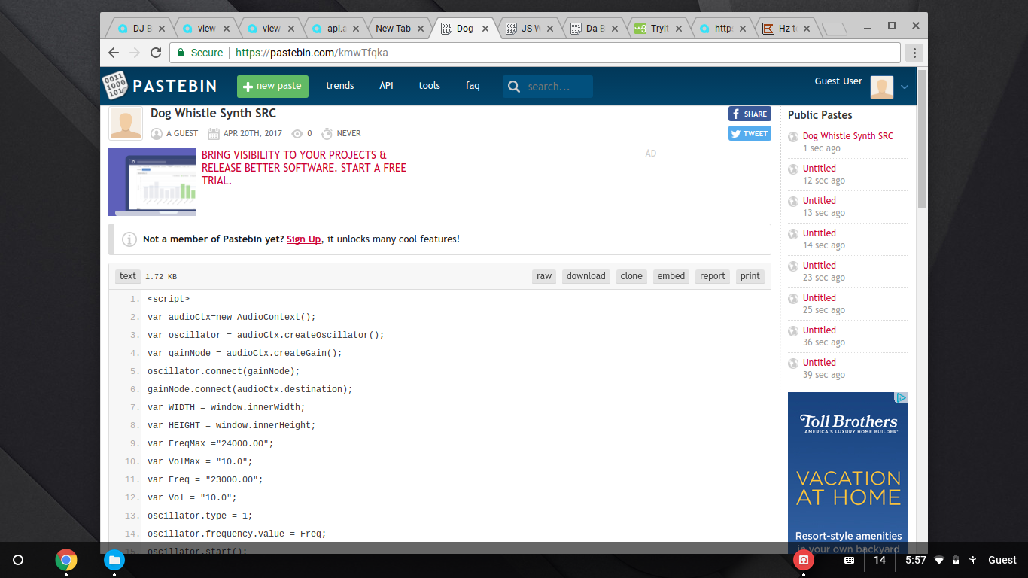1028x578 pixels.
Task: Download the paste
Action: tap(586, 276)
